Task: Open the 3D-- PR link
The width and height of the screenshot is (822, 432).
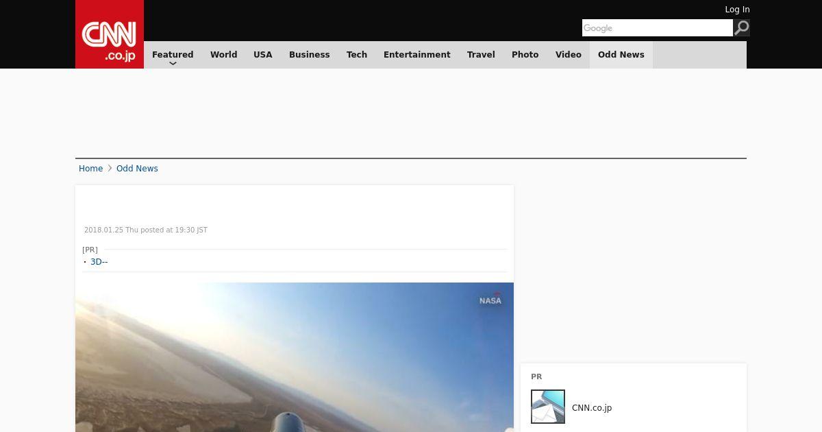Action: [99, 262]
